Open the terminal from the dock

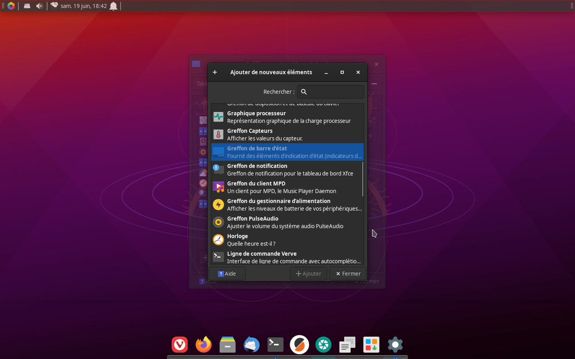point(275,345)
